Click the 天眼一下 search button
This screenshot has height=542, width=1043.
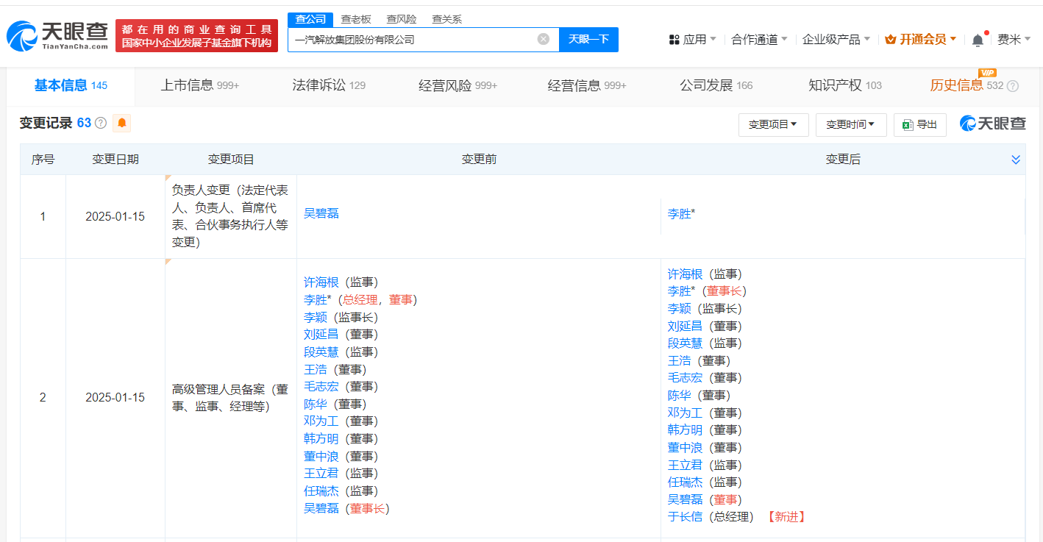[588, 40]
